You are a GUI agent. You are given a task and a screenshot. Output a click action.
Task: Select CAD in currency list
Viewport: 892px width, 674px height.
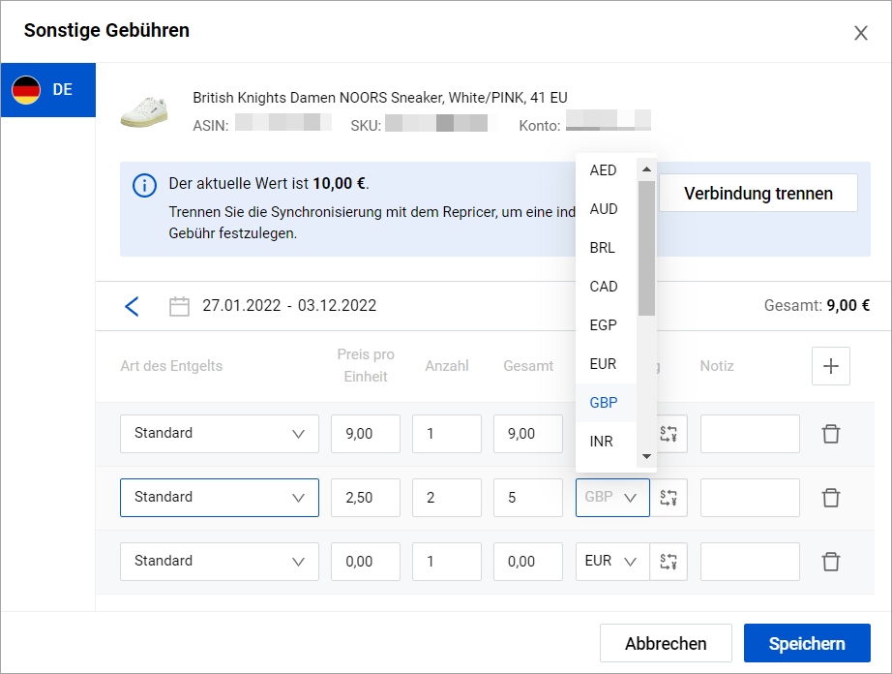point(606,287)
